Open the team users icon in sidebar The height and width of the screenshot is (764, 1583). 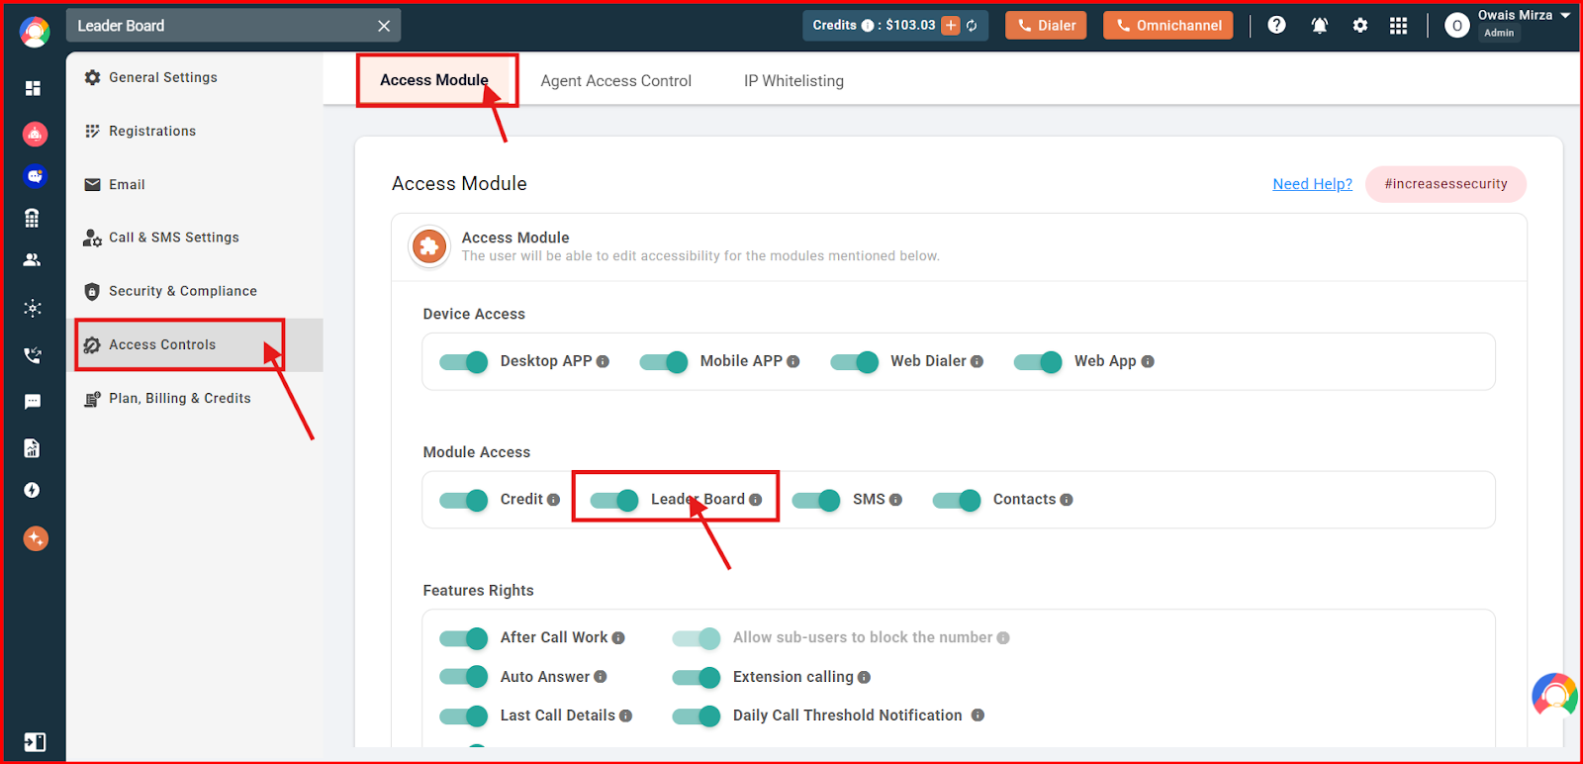coord(32,260)
